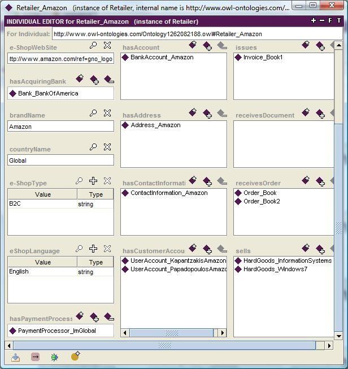The height and width of the screenshot is (369, 348).
Task: Select Address_Amazon in hasAddress list
Action: [x=151, y=125]
